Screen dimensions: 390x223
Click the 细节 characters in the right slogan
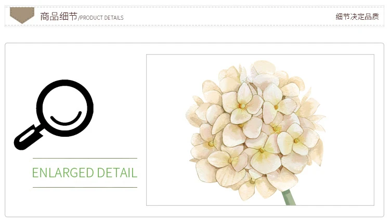click(343, 17)
